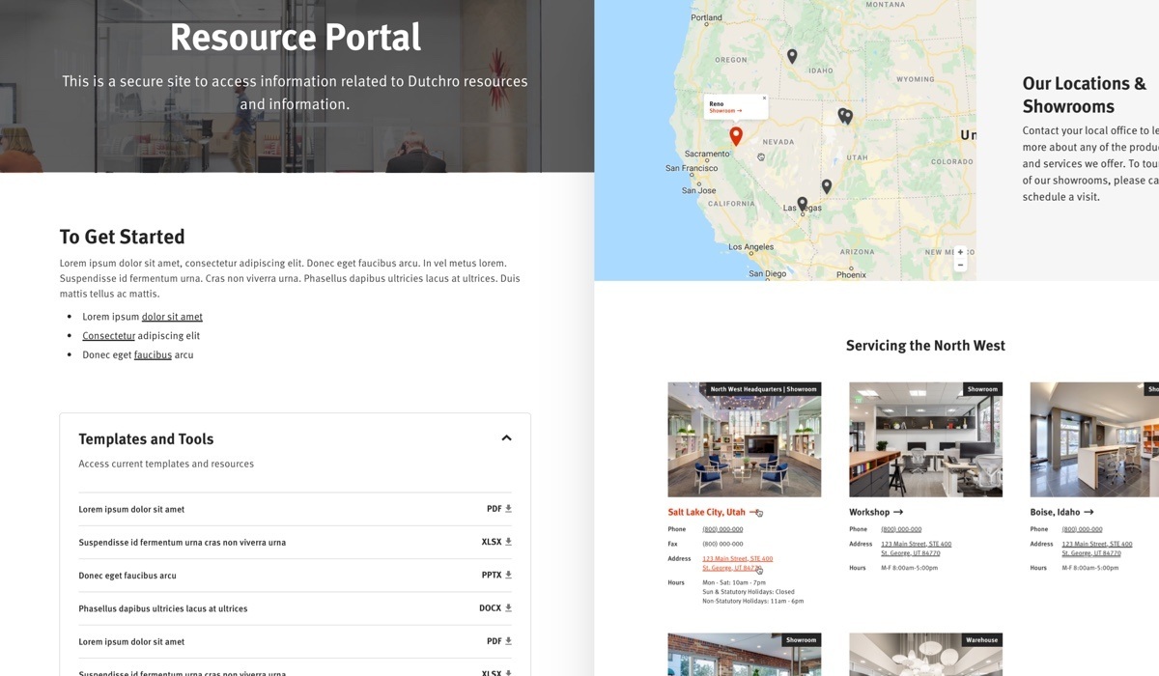Select the red Reno map pin
This screenshot has width=1159, height=676.
[735, 136]
